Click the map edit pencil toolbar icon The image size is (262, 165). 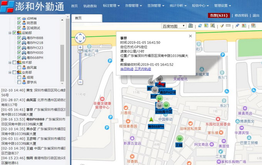coord(206,25)
